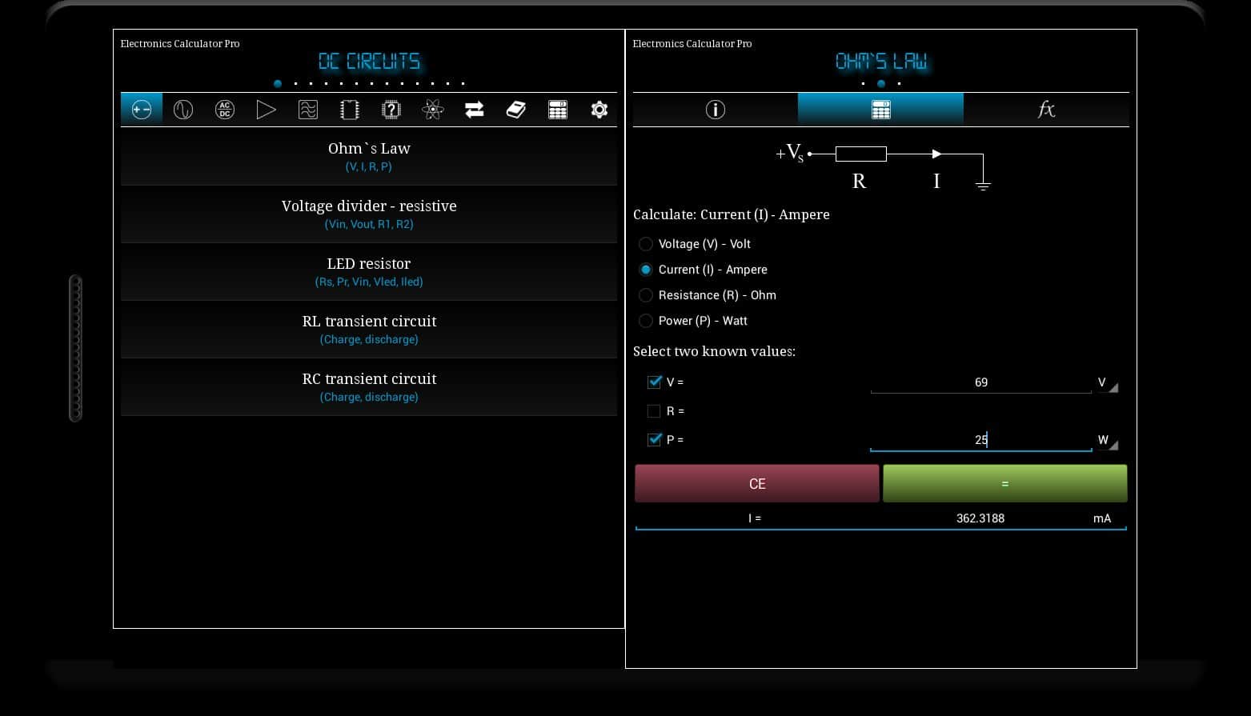Open settings gear icon
This screenshot has height=716, width=1251.
pyautogui.click(x=599, y=110)
